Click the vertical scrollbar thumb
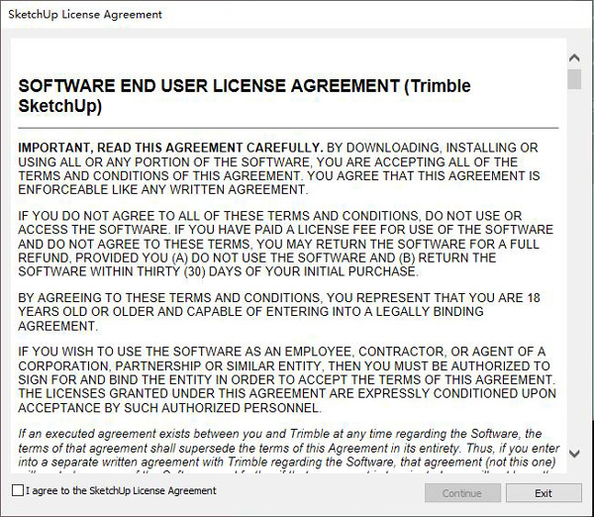The width and height of the screenshot is (594, 517). (574, 78)
